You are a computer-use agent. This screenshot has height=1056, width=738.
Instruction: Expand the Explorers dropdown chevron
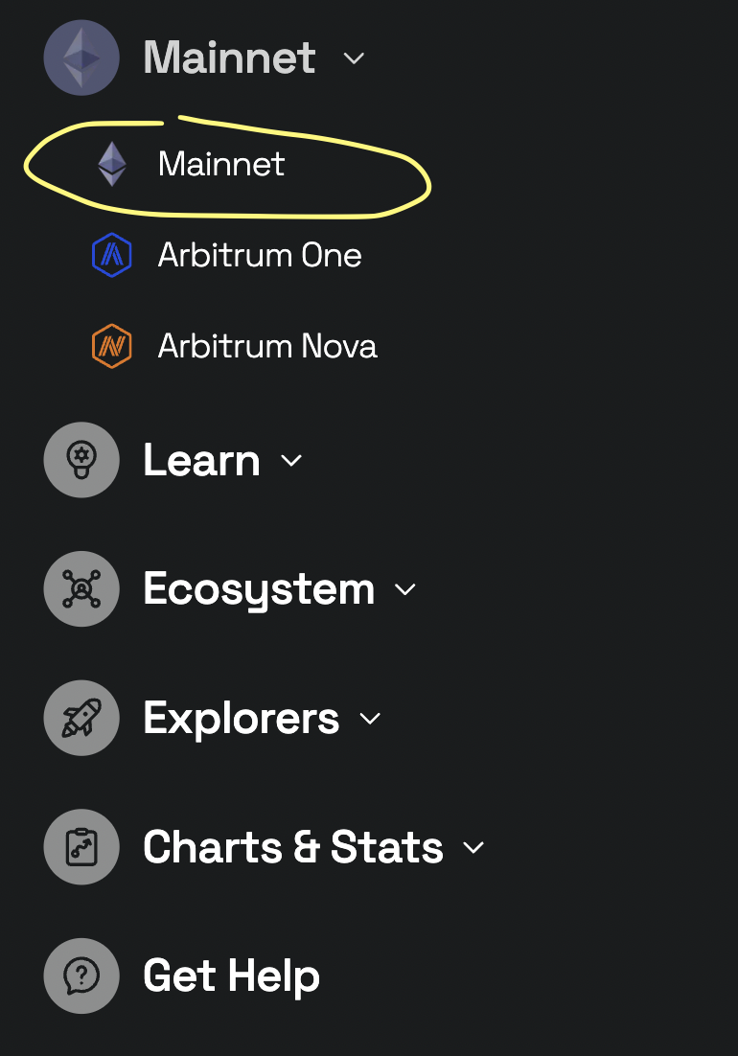click(371, 720)
